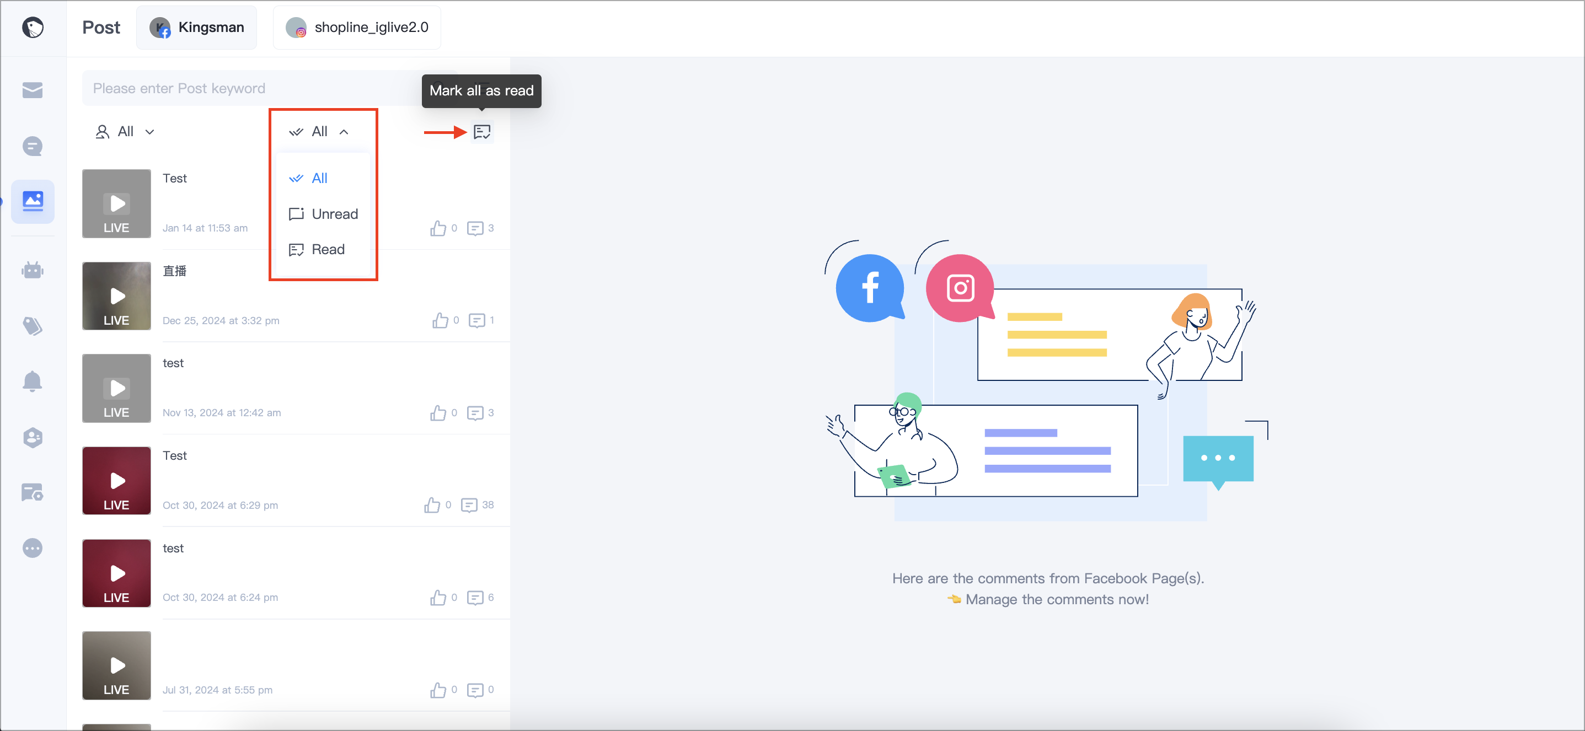Open the chatbot robot sidebar icon
The image size is (1585, 731).
click(33, 270)
